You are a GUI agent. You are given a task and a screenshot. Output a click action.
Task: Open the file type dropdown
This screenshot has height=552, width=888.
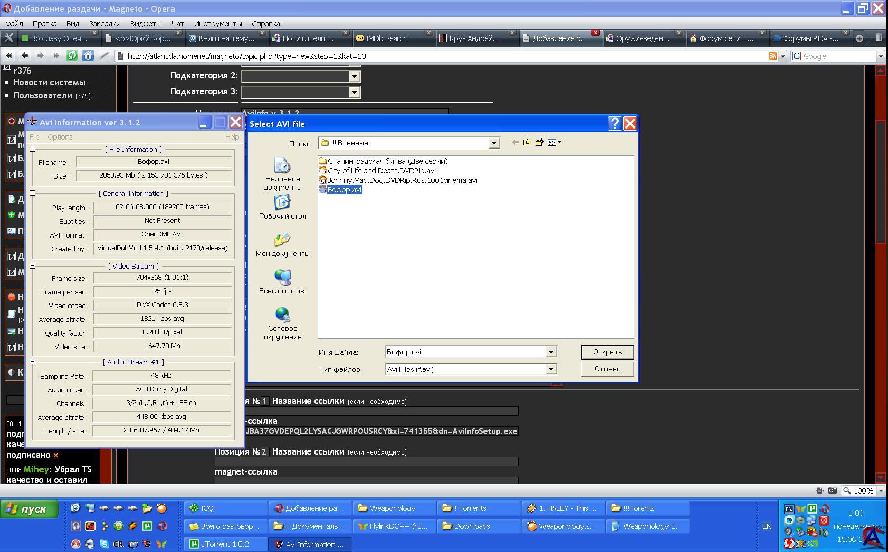click(x=551, y=369)
